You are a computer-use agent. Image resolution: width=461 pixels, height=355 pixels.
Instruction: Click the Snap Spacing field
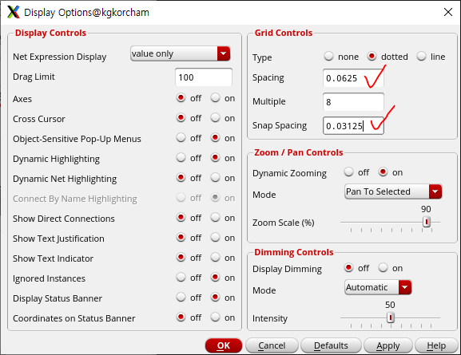tap(353, 126)
